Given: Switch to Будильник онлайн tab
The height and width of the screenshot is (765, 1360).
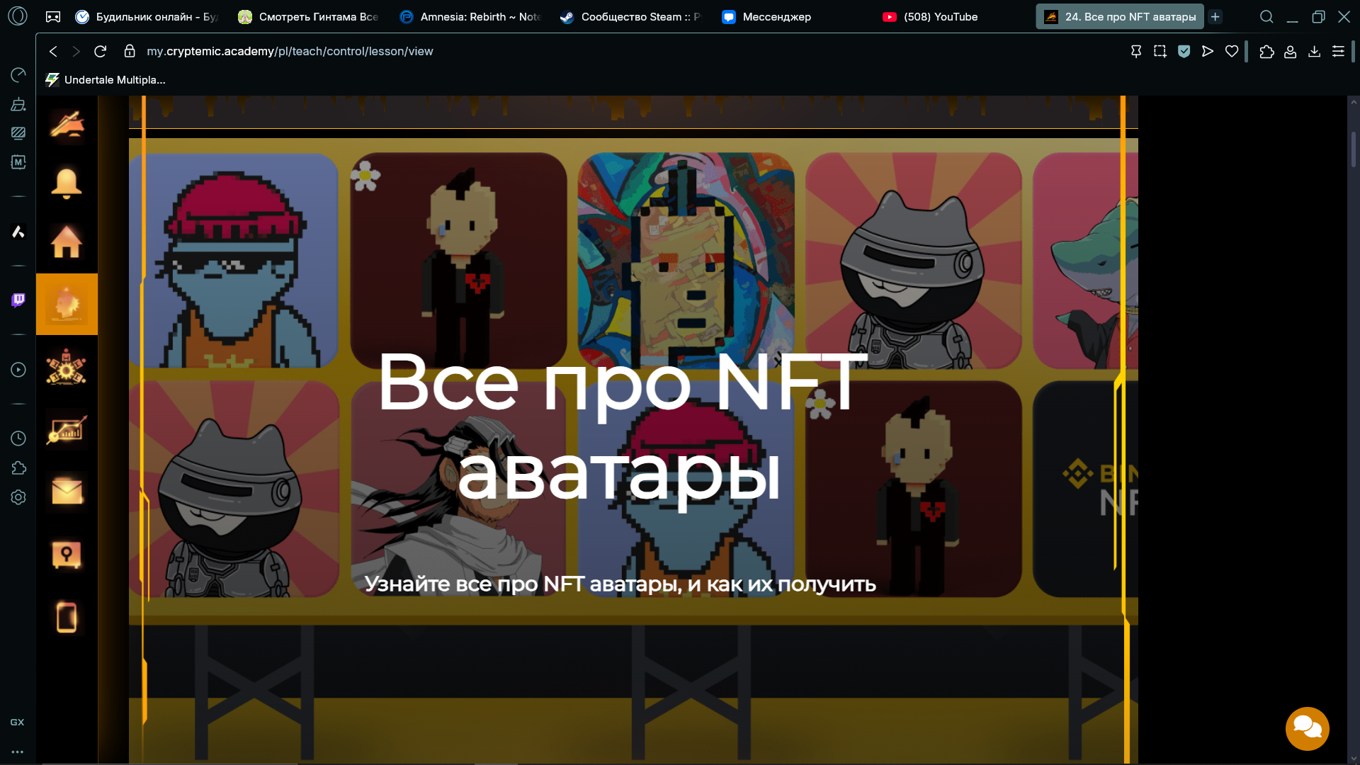Looking at the screenshot, I should pos(147,16).
